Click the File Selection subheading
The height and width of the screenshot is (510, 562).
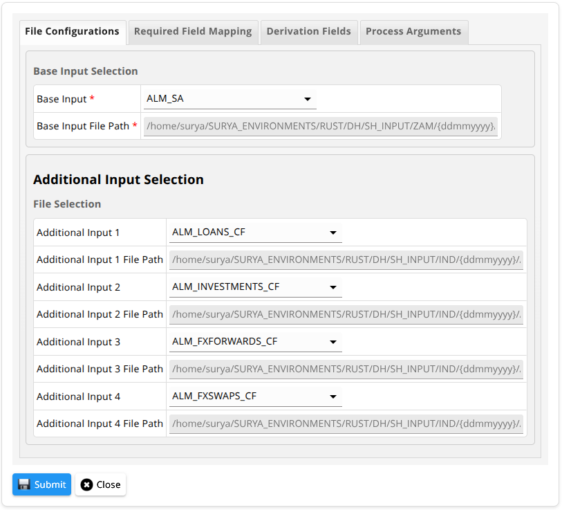[67, 204]
